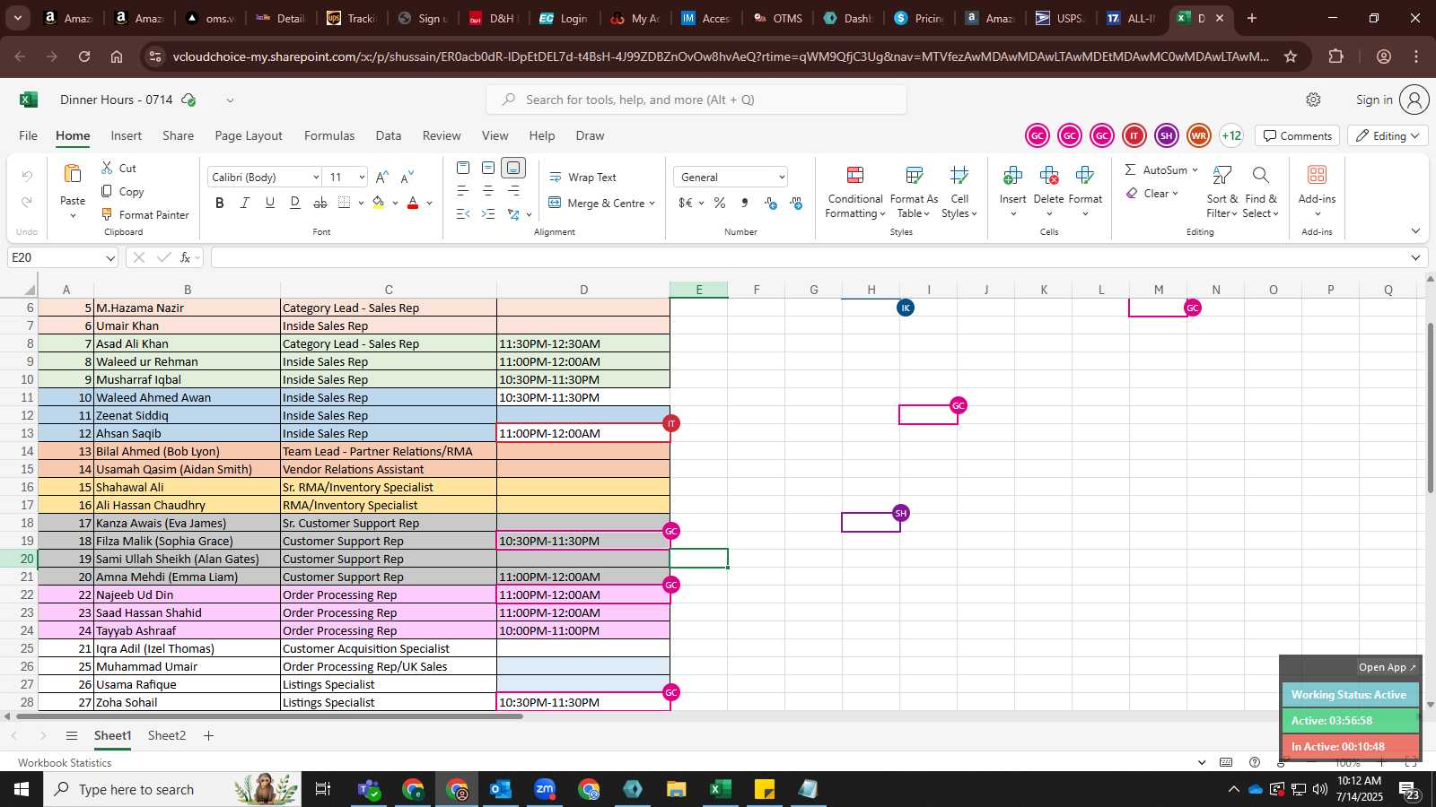Click the search box for tools

pos(696,100)
